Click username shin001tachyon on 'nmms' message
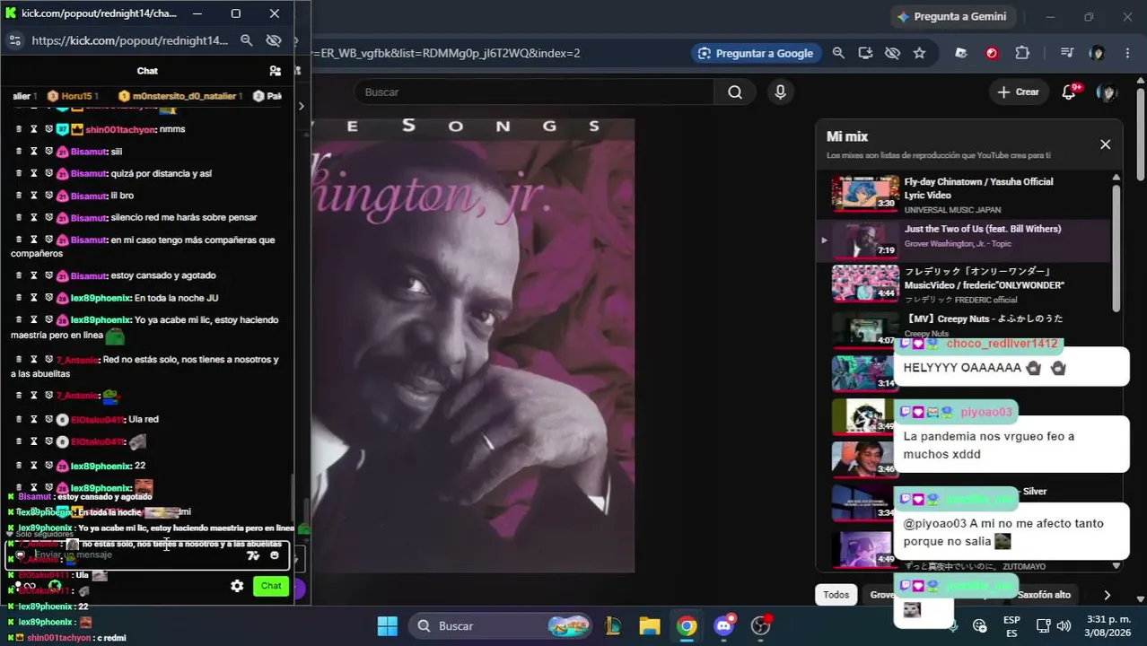 tap(120, 129)
